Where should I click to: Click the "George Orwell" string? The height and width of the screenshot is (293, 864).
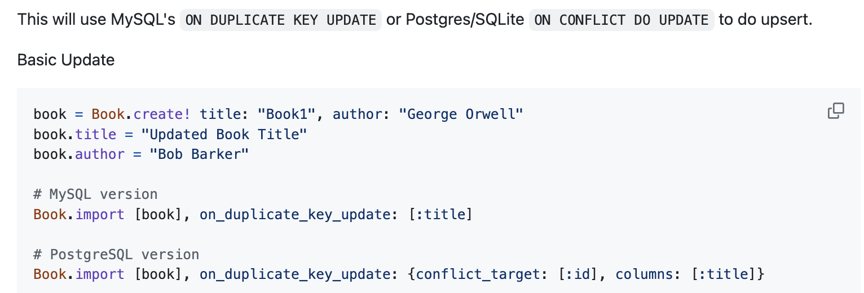coord(461,114)
